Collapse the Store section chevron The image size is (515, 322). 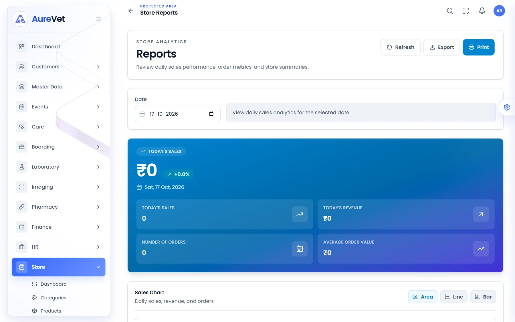click(98, 267)
